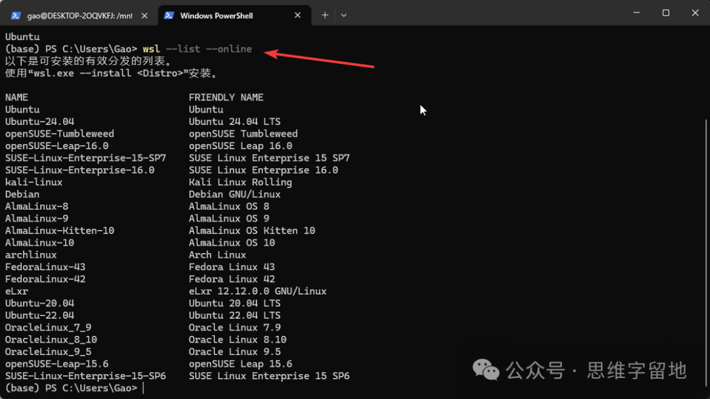
Task: Click the kali-linux entry in list
Action: tap(34, 182)
